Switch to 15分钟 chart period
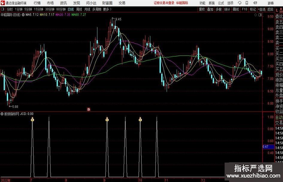The width and height of the screenshot is (283, 182). click(x=38, y=9)
